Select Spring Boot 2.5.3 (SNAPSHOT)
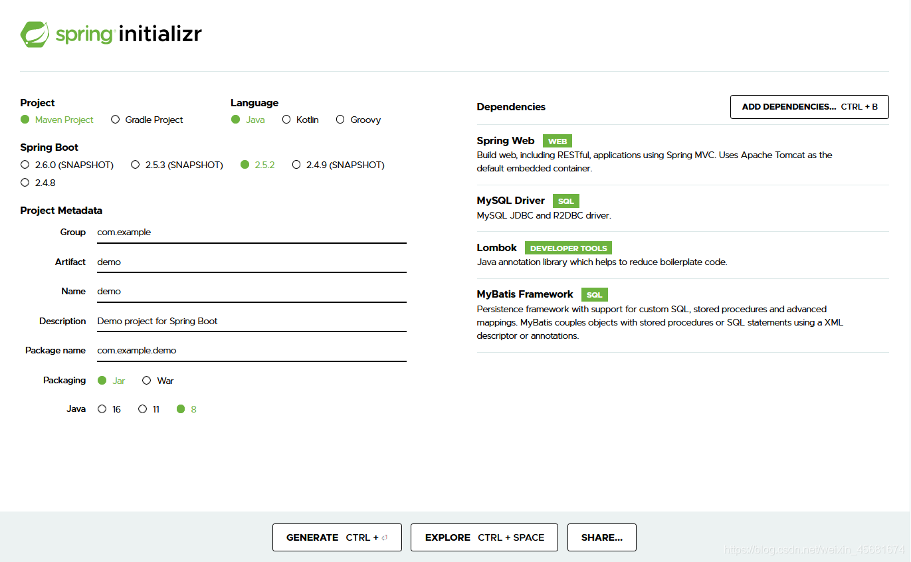This screenshot has width=911, height=562. point(177,165)
